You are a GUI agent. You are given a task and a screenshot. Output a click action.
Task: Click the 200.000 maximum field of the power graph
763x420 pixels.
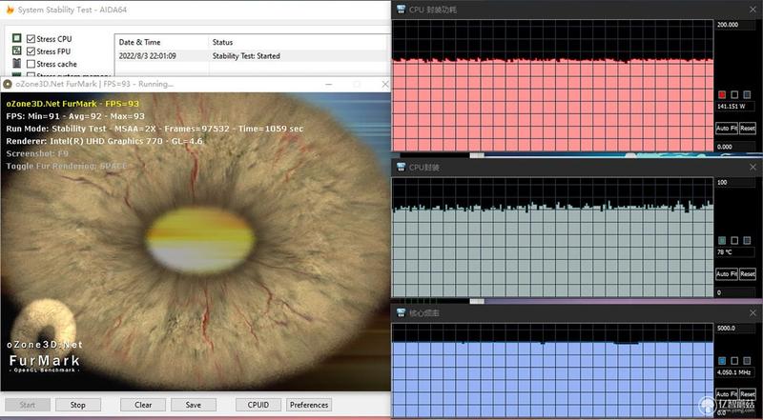(735, 25)
